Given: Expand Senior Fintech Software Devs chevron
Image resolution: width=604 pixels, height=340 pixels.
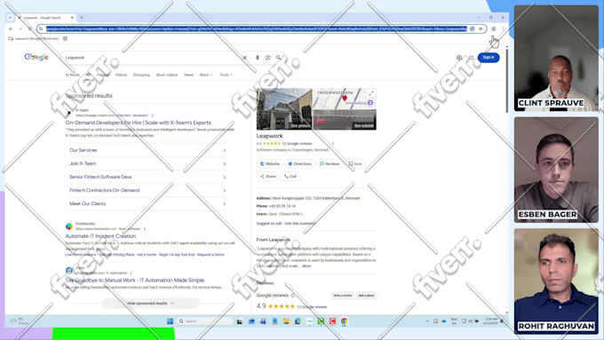Looking at the screenshot, I should coord(224,178).
